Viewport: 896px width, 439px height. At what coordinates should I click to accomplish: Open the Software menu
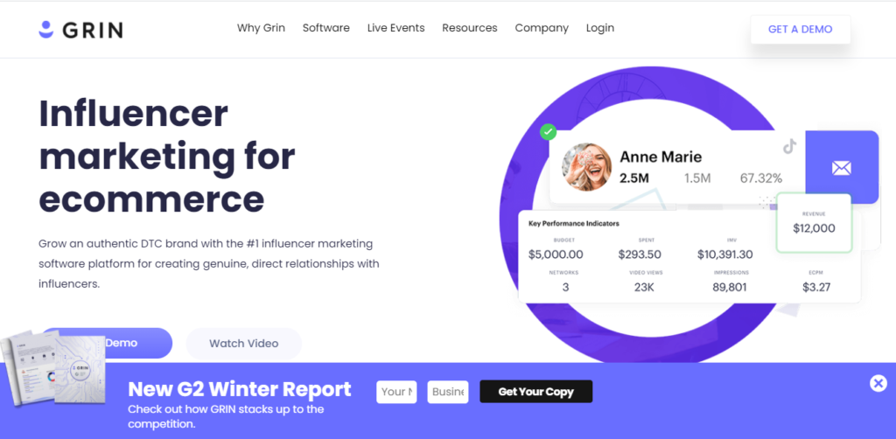[x=325, y=28]
